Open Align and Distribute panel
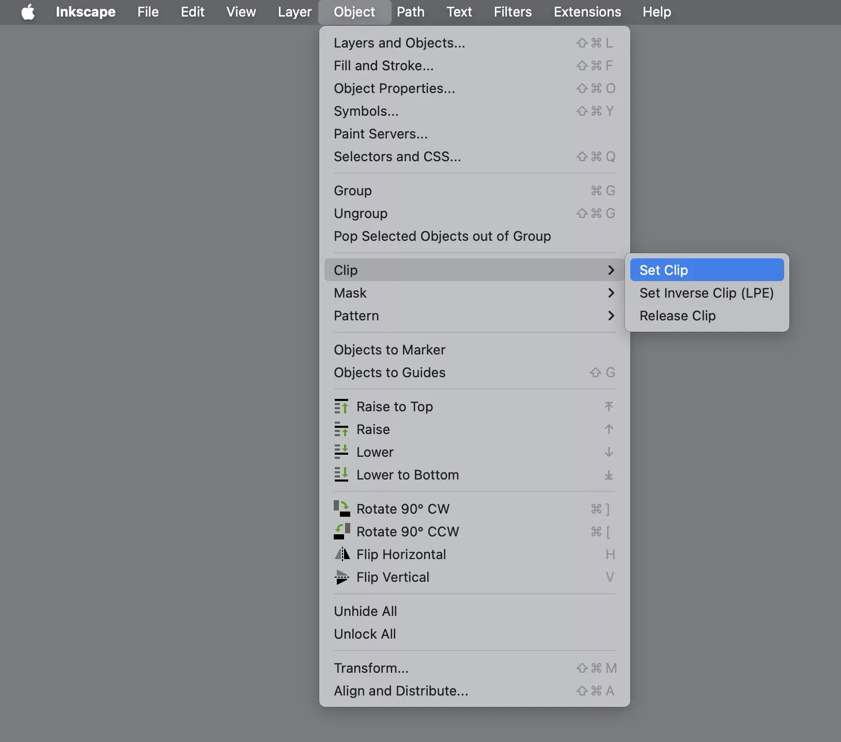Screen dimensions: 841x742 coord(401,691)
